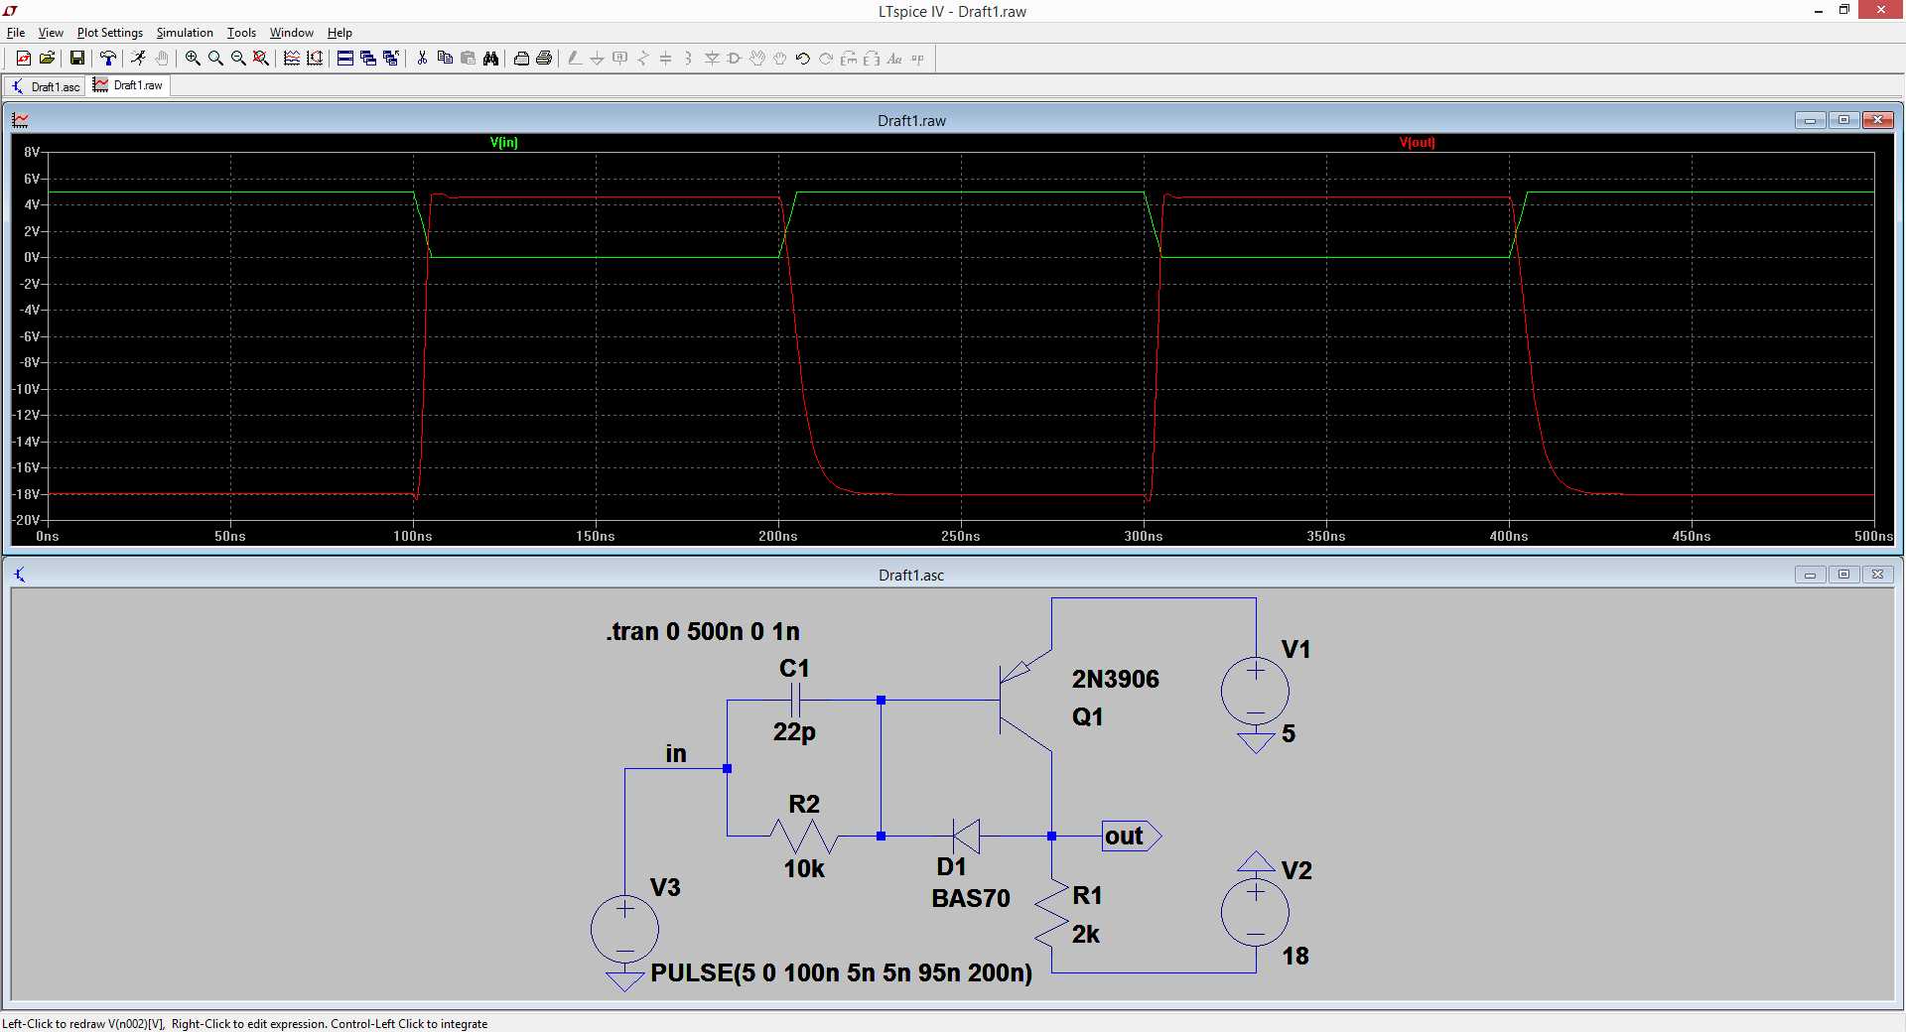This screenshot has width=1906, height=1032.
Task: Click the Print Setup icon
Action: tap(521, 59)
